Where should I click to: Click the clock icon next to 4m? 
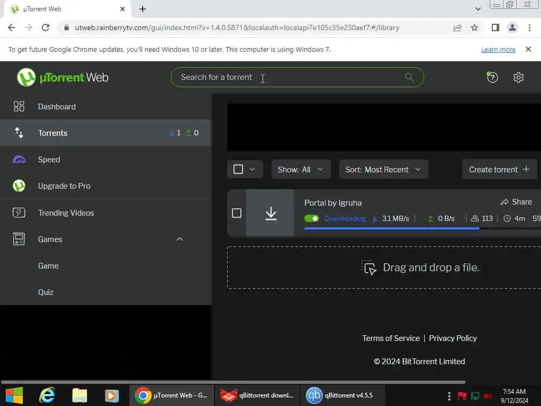[x=507, y=218]
